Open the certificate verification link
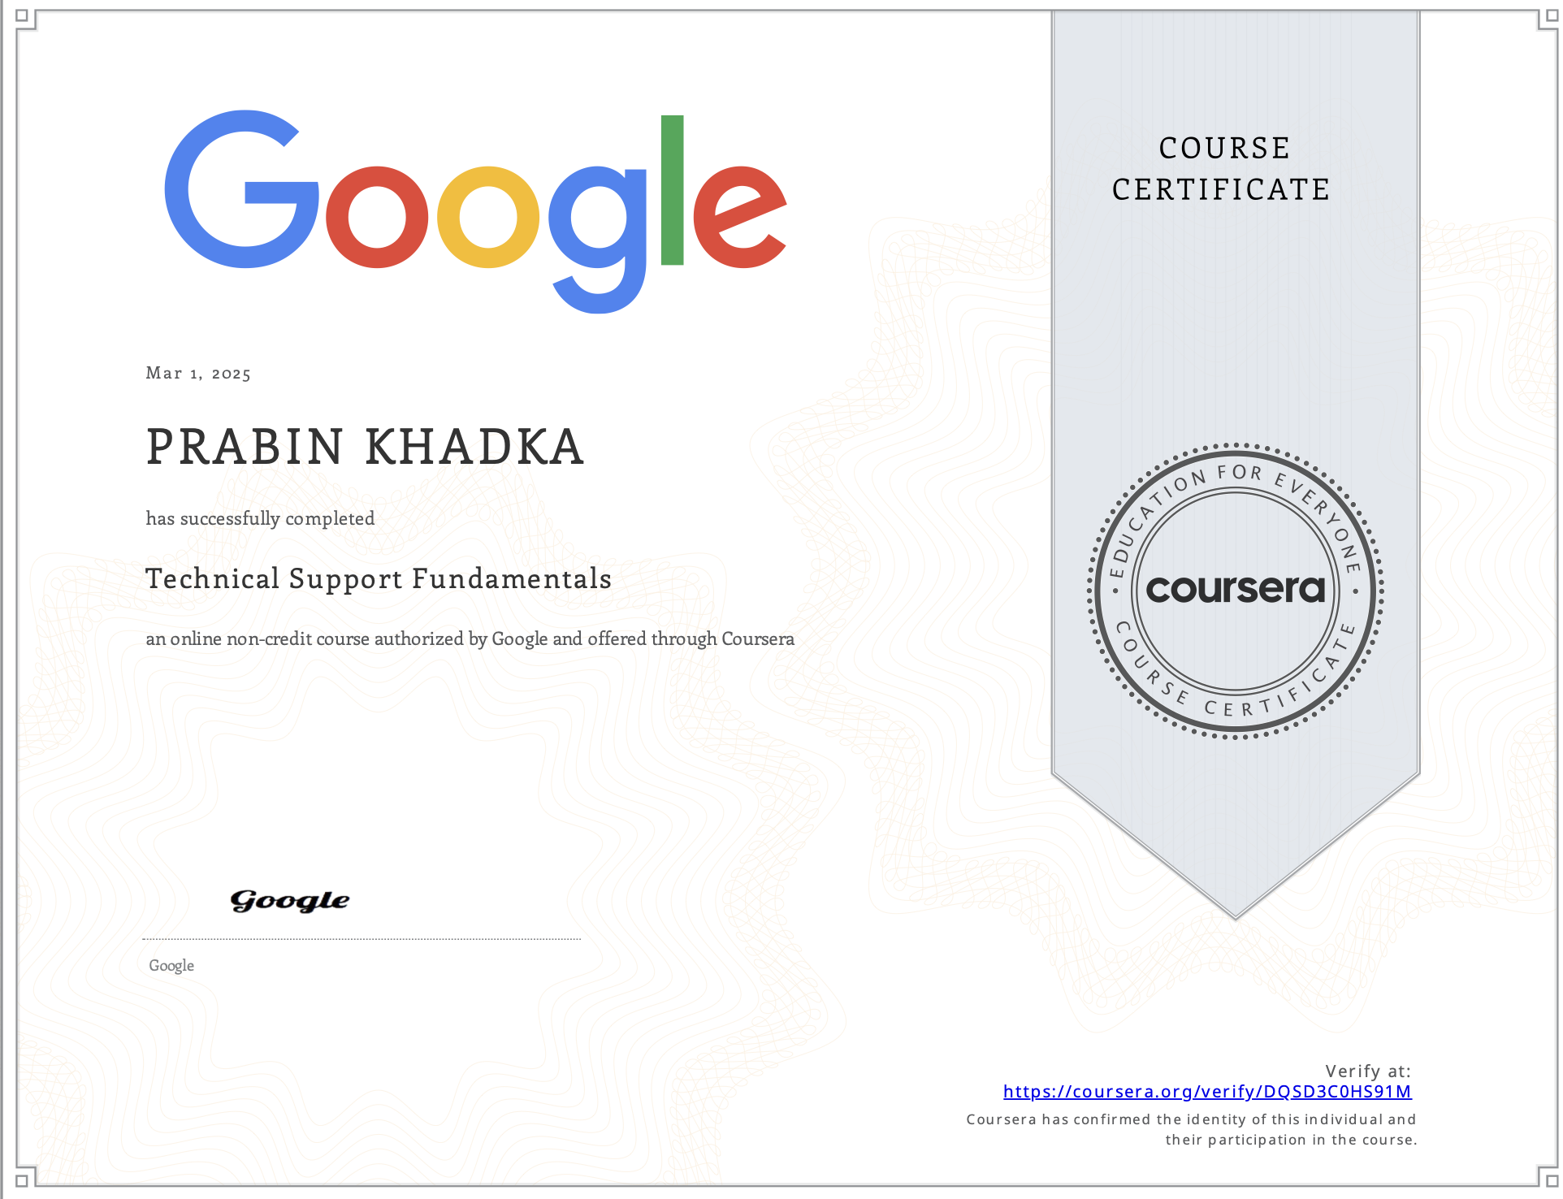 (1208, 1093)
